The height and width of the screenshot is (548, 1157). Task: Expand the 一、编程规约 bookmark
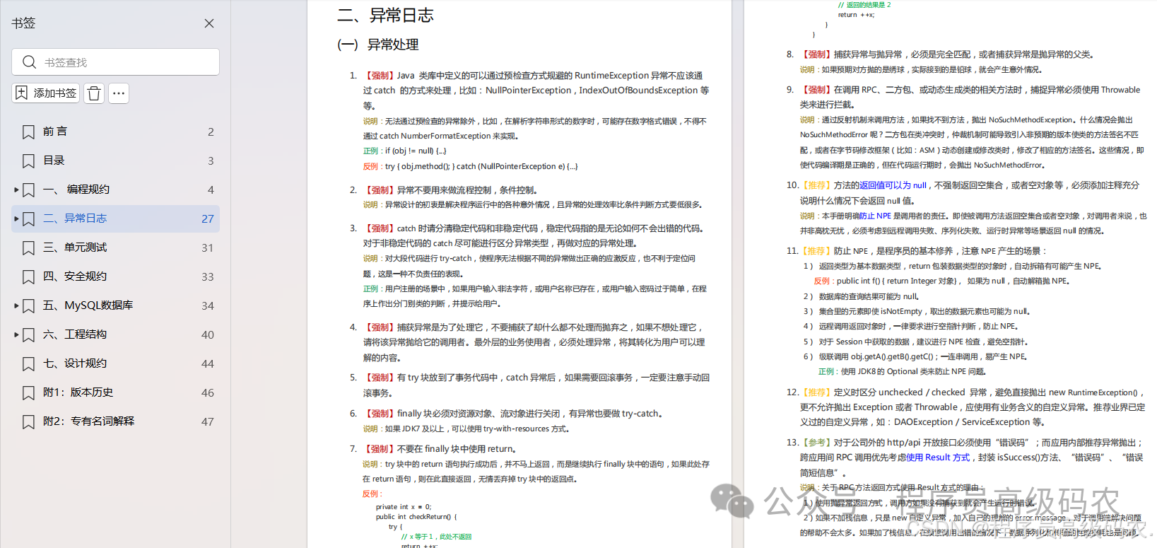(x=16, y=190)
